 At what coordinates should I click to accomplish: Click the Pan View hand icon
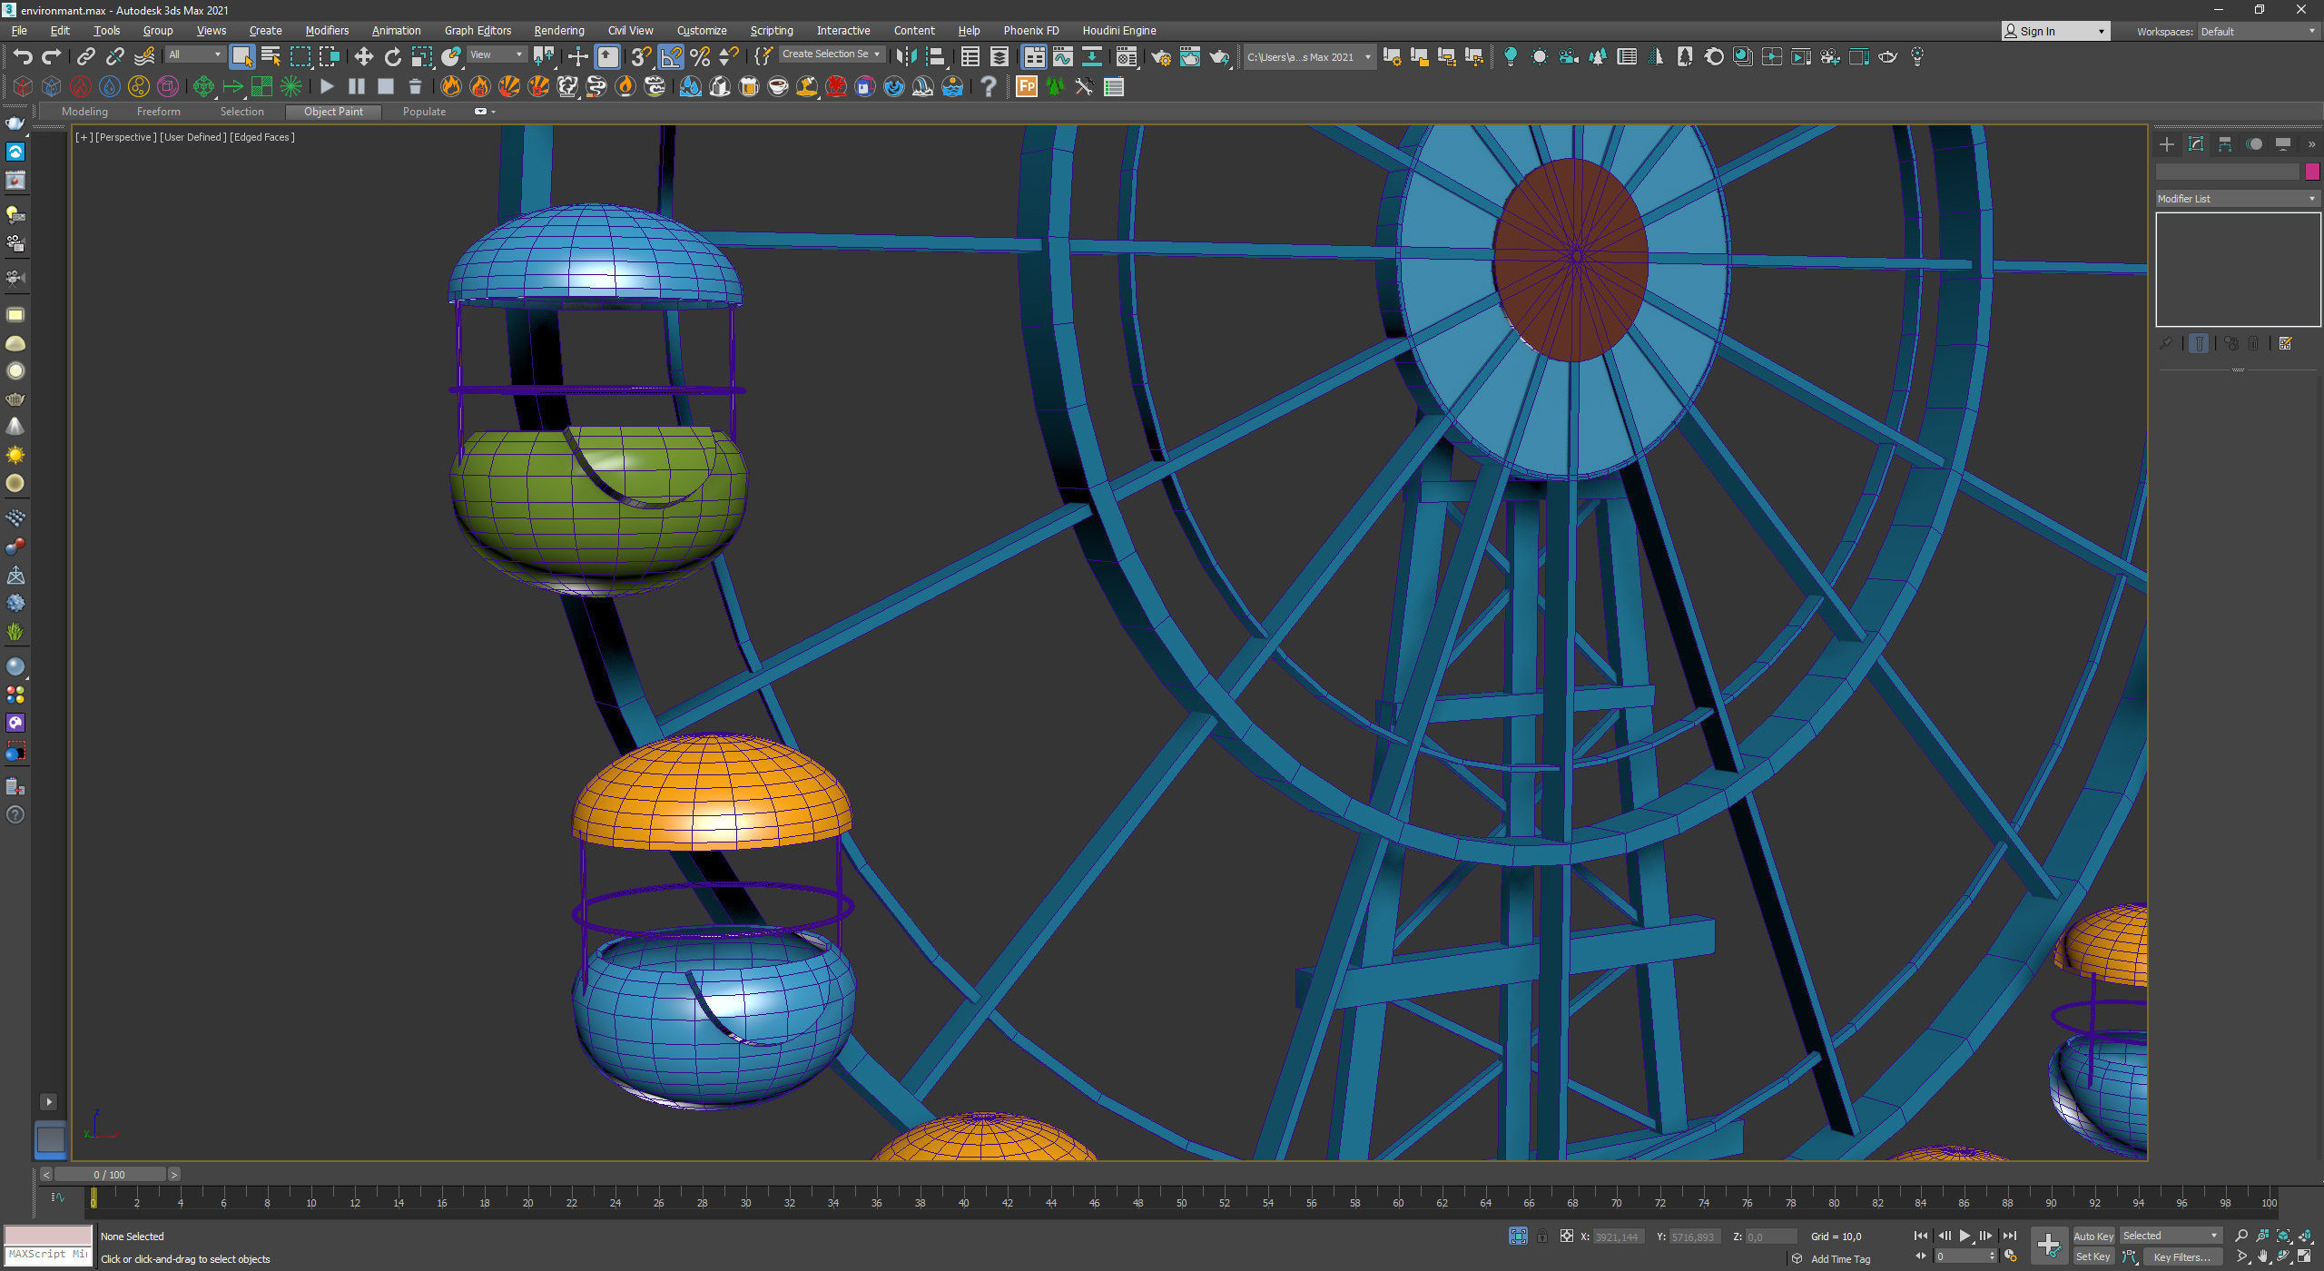click(2262, 1257)
